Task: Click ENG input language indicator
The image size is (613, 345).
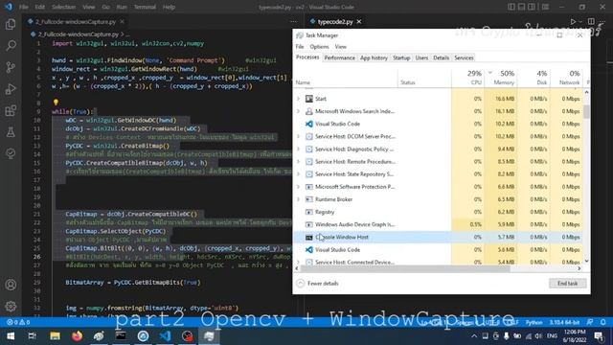Action: click(x=552, y=336)
